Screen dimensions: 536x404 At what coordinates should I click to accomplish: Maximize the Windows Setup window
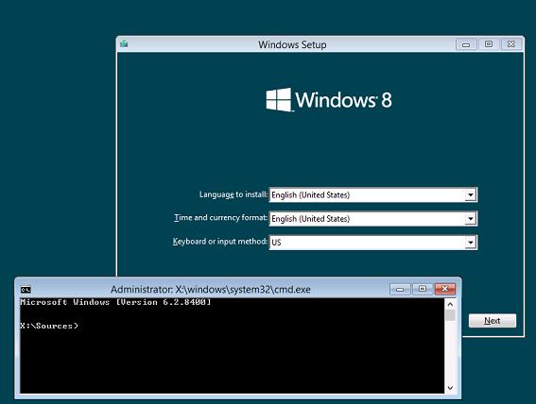(x=489, y=44)
